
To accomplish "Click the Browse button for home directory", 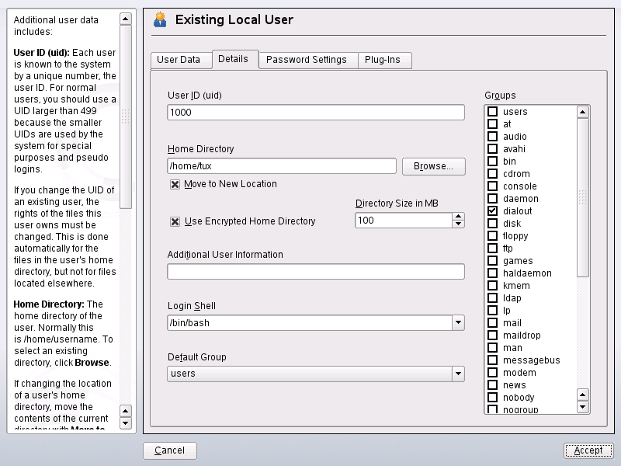I will coord(433,166).
